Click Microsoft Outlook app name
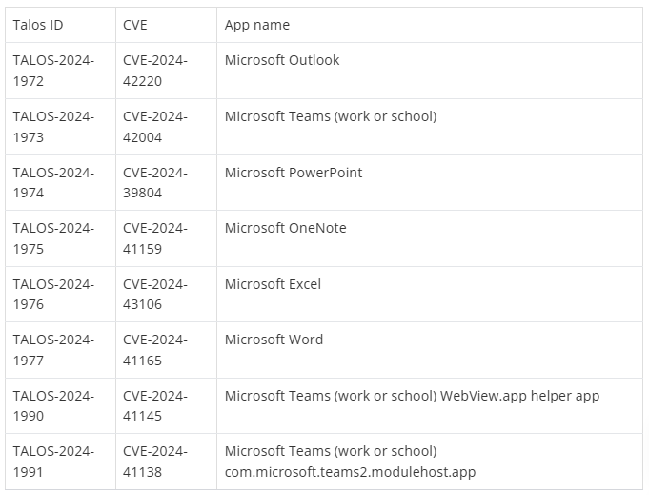Image resolution: width=649 pixels, height=495 pixels. click(x=282, y=60)
